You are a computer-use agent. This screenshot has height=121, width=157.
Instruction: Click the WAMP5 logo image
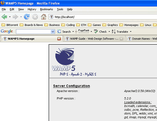(64, 59)
